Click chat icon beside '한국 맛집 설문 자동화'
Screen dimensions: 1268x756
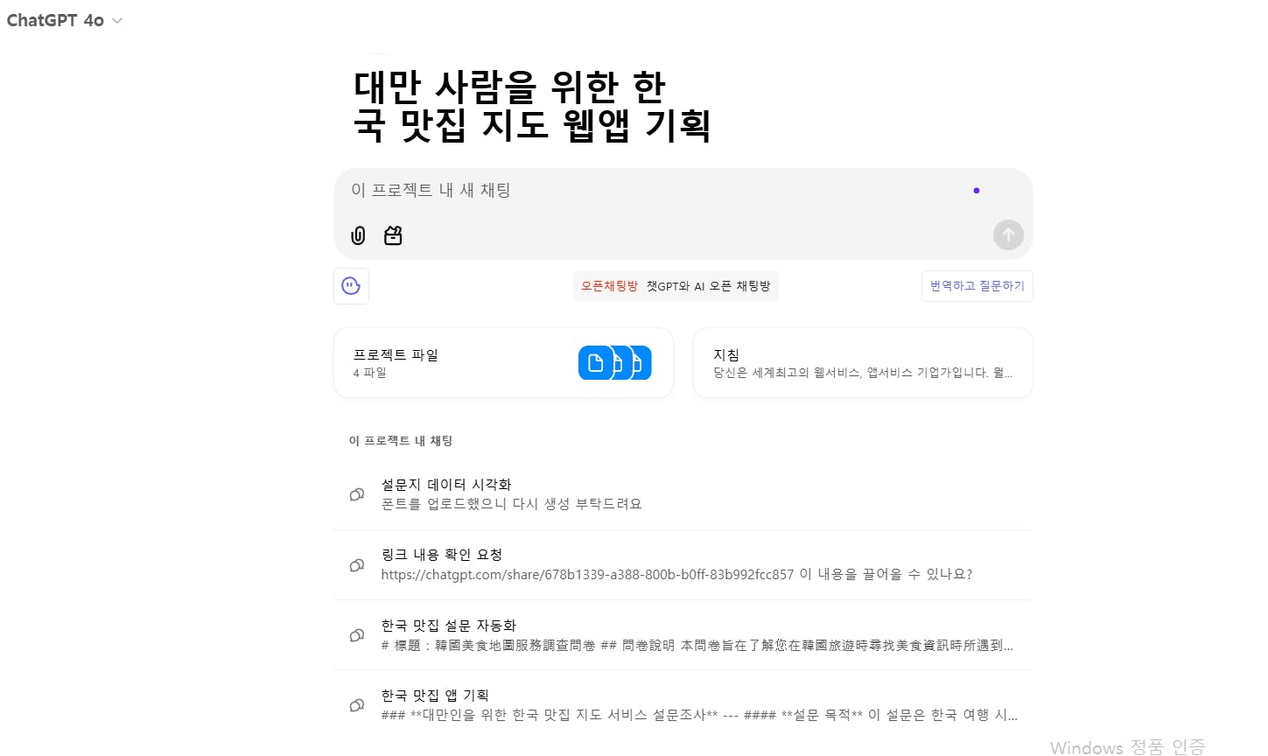[357, 635]
